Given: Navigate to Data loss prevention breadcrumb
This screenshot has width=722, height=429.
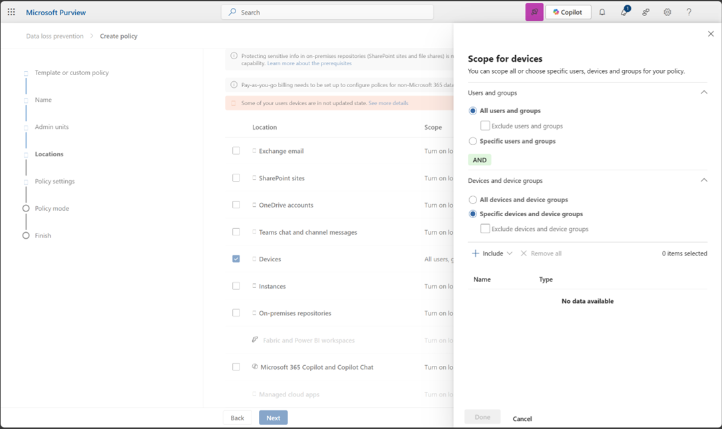Looking at the screenshot, I should click(53, 36).
